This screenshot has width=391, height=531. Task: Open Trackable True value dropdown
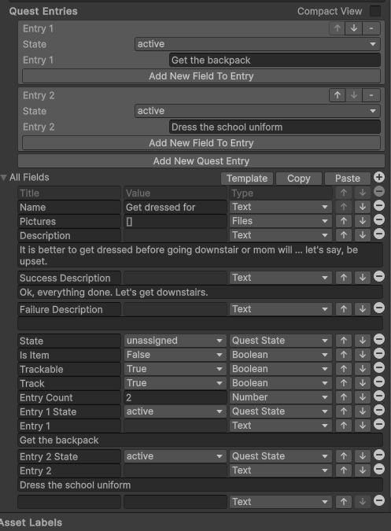(x=175, y=369)
